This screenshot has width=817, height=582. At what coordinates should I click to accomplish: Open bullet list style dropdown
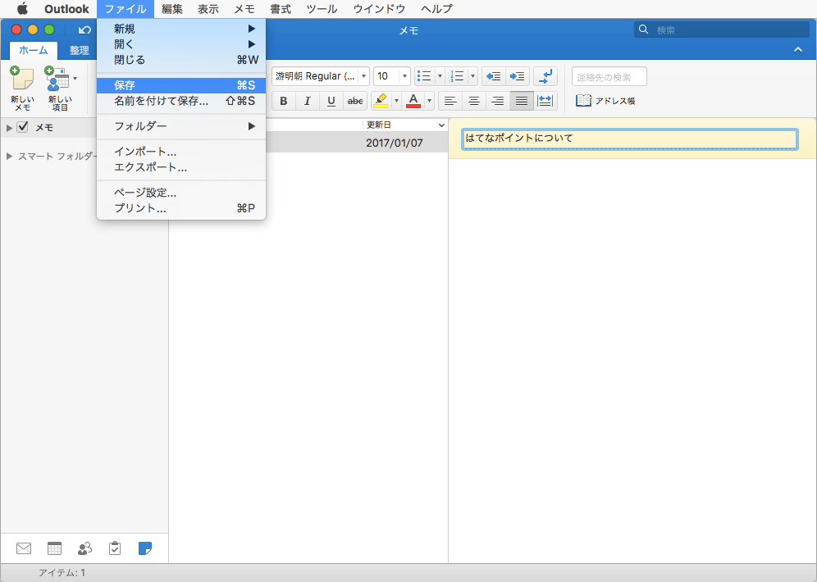(440, 76)
